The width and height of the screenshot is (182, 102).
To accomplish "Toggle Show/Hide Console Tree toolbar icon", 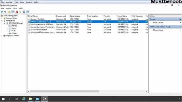I will [x=13, y=12].
